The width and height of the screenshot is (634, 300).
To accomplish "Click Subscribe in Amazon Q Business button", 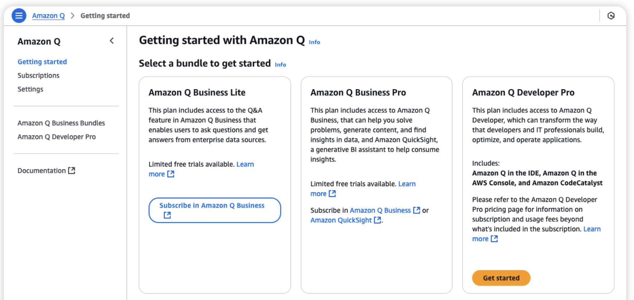I will [214, 210].
